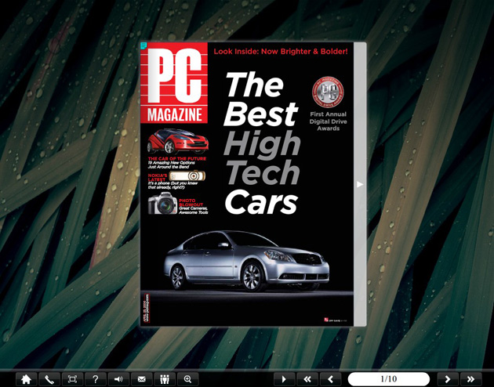Screen dimensions: 494x387
Task: Flip page using right edge arrow on cover
Action: (360, 184)
